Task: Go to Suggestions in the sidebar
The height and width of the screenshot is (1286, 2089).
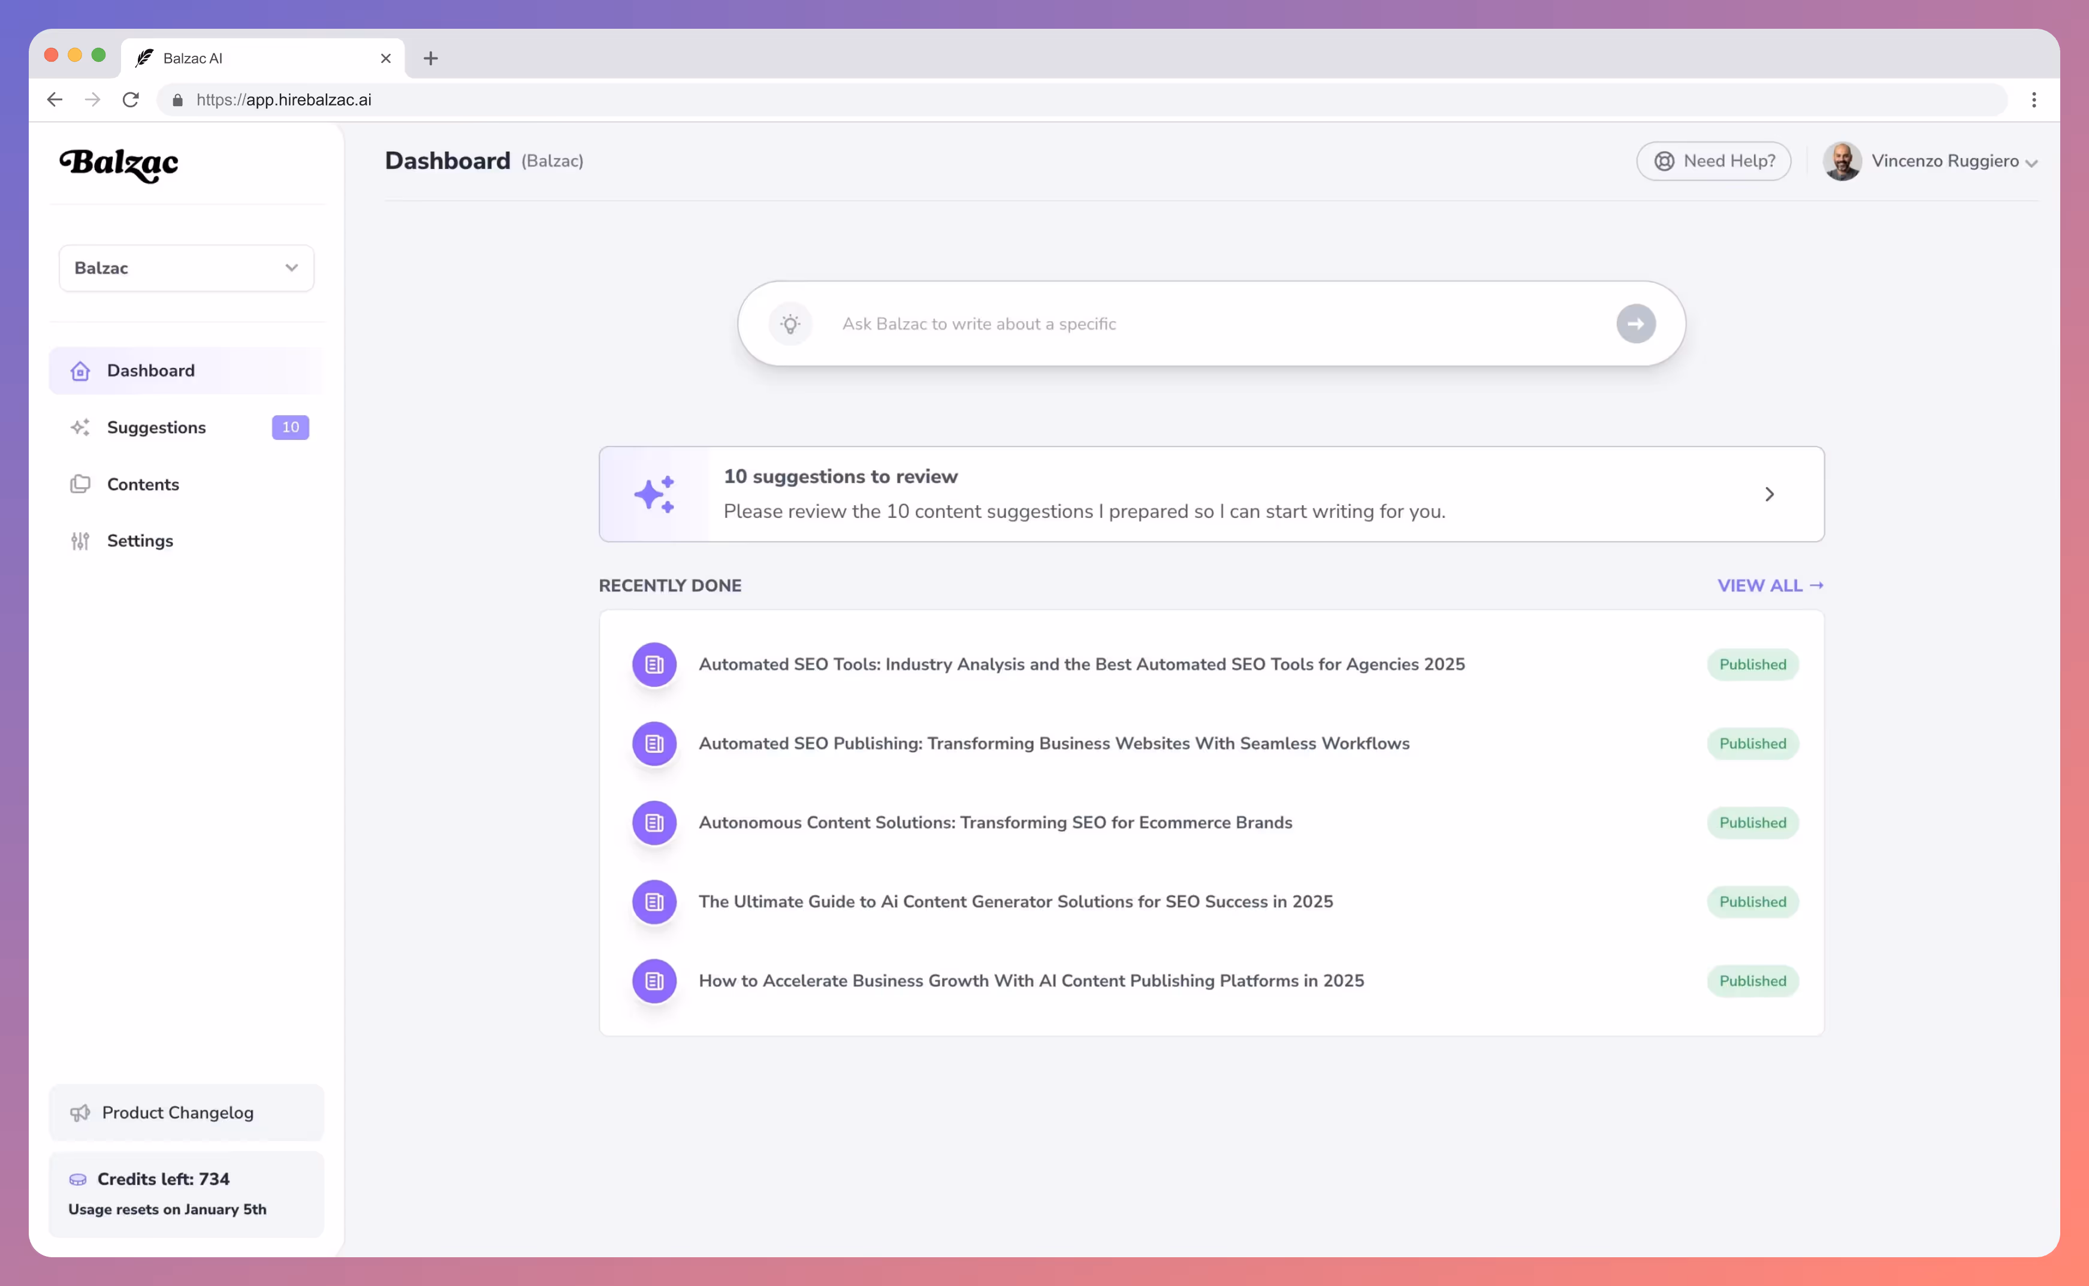Action: [x=156, y=427]
